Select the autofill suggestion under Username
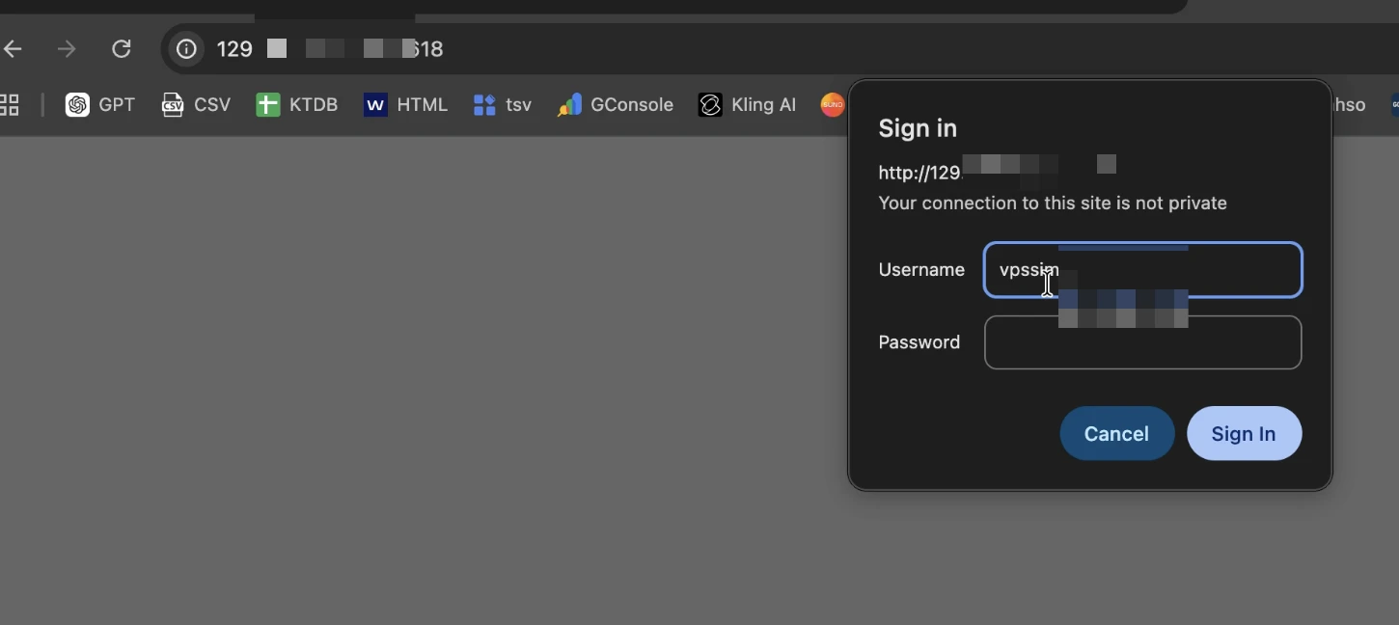 pos(1123,309)
